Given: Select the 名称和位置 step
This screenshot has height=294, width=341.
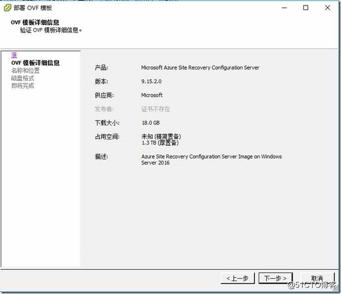Looking at the screenshot, I should 25,71.
